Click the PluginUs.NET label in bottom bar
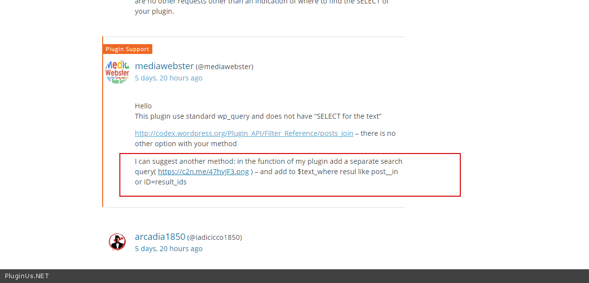Screen dimensions: 589x283 click(x=27, y=276)
